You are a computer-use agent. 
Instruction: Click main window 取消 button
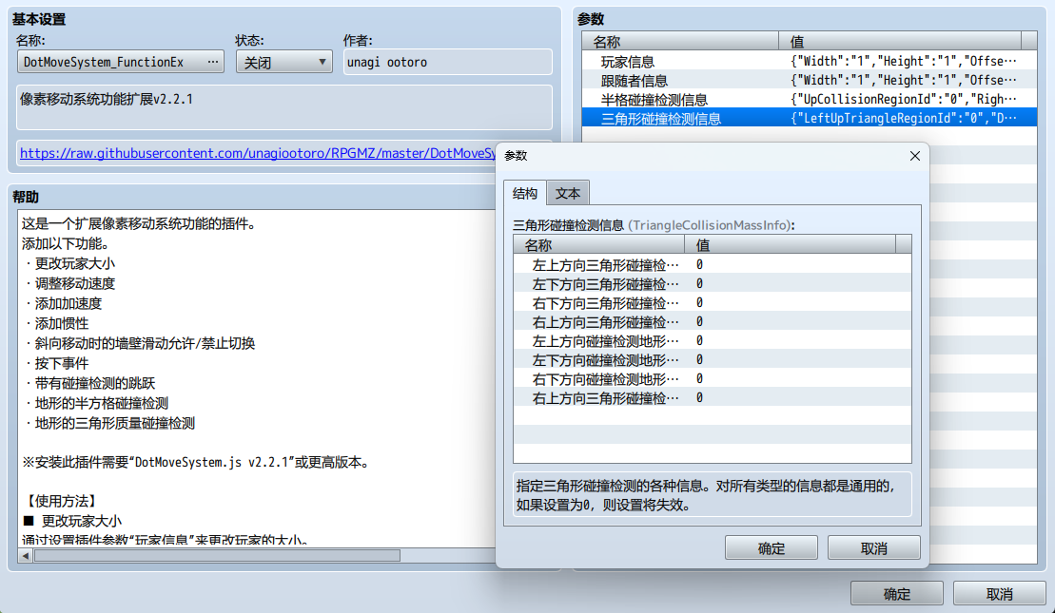pyautogui.click(x=999, y=593)
